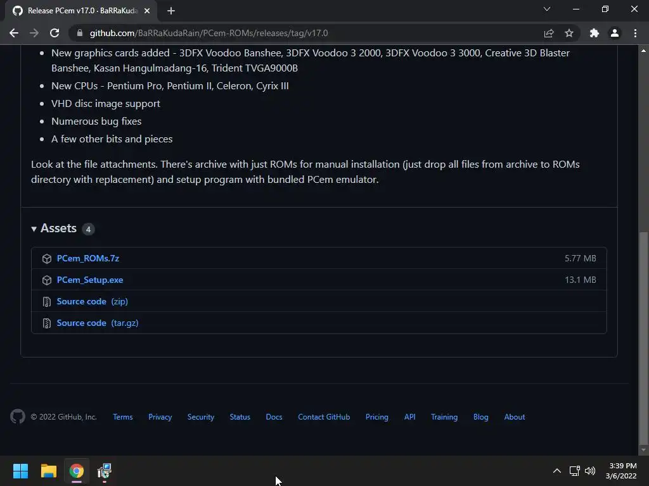The height and width of the screenshot is (486, 649).
Task: Click the 'New CPUs - Pentium Pro' bullet
Action: pyautogui.click(x=170, y=85)
